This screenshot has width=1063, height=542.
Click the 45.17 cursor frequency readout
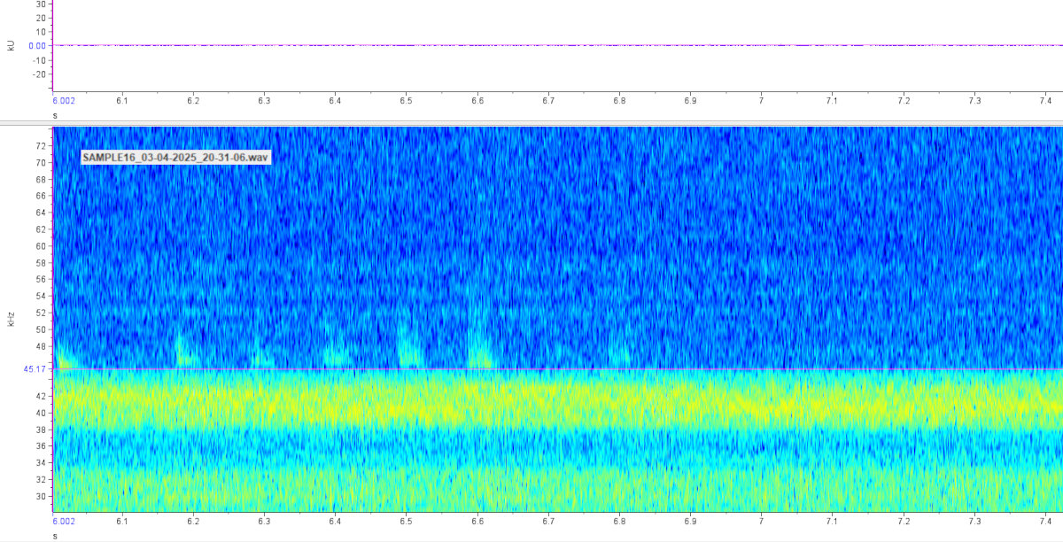click(35, 369)
